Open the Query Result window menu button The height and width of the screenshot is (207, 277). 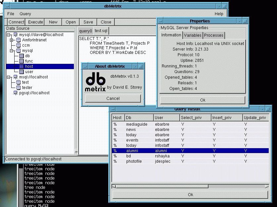[x=113, y=109]
